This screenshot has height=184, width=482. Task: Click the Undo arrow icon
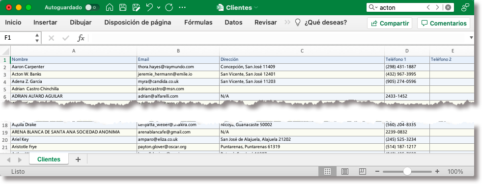coord(150,7)
